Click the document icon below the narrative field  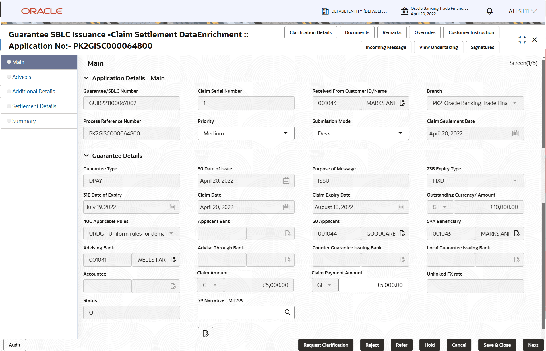(205, 333)
